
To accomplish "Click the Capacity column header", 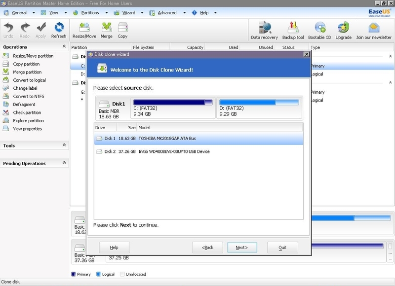I will coord(188,47).
